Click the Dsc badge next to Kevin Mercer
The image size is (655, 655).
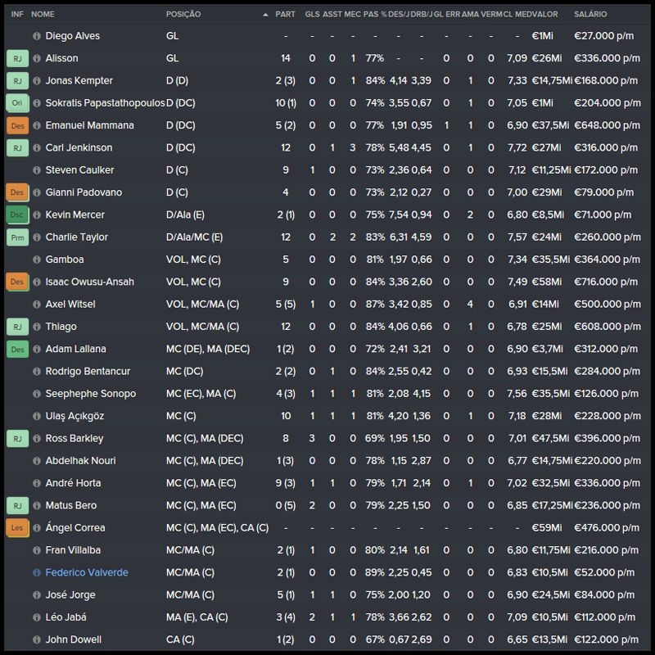tap(17, 215)
